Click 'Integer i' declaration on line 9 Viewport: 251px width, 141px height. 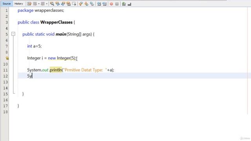coord(35,58)
